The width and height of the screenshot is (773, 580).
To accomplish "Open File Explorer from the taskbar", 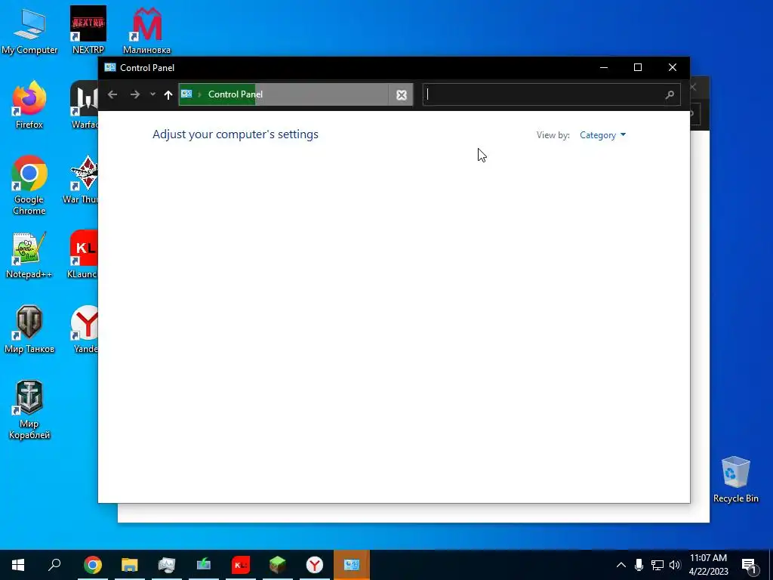I will click(x=130, y=565).
